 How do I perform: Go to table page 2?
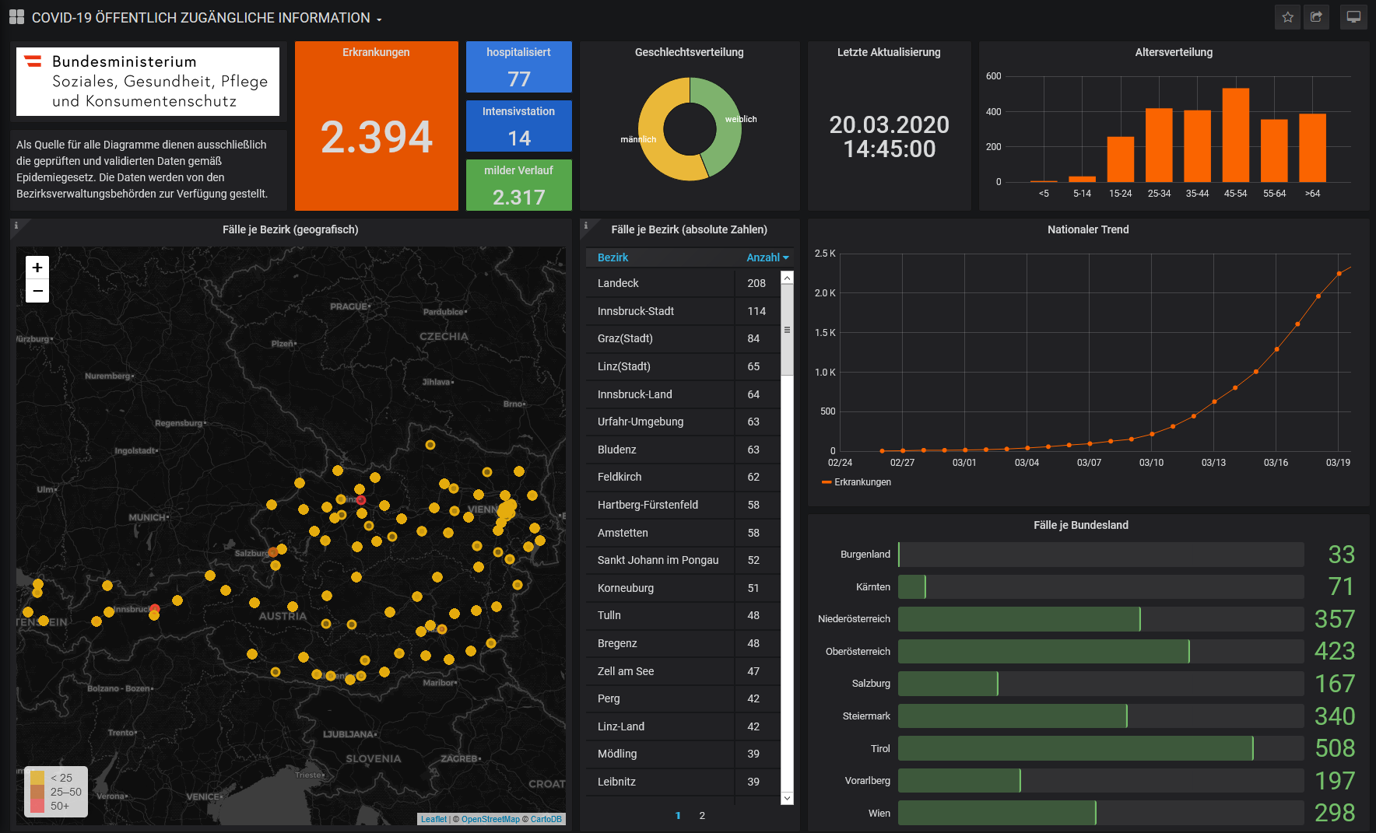coord(702,815)
